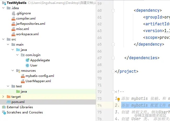Collapse the main folder node
The image size is (170, 121).
point(8,44)
